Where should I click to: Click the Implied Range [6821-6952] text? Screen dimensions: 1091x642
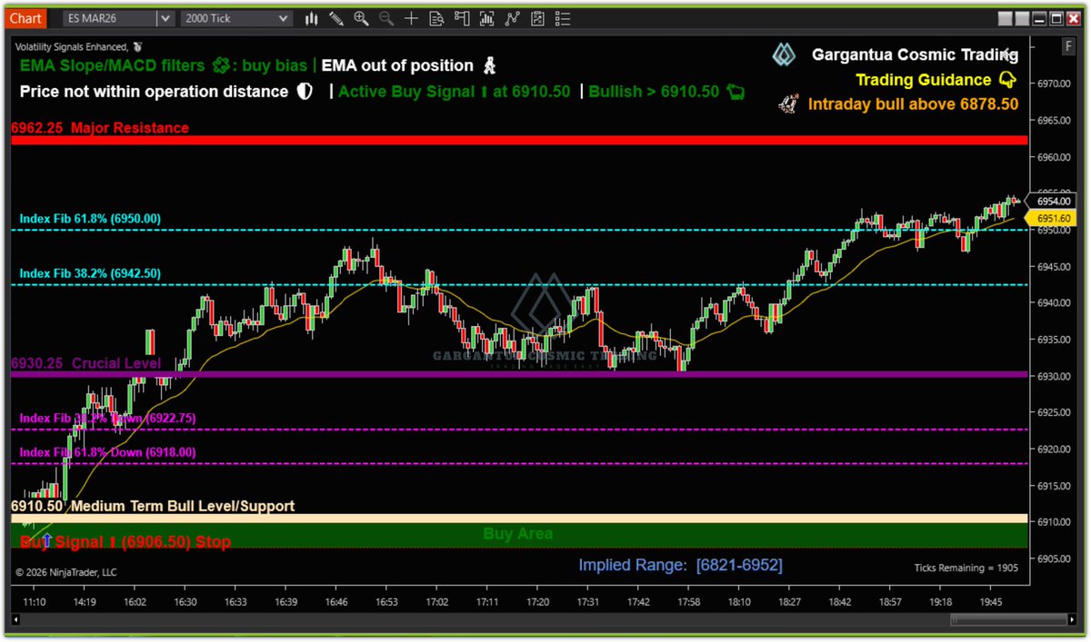point(680,566)
